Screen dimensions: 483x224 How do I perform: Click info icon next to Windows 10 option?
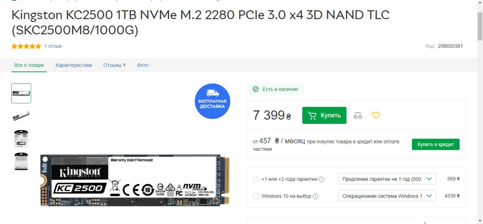tap(315, 196)
